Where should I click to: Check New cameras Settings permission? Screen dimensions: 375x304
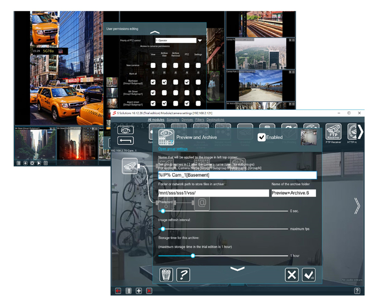(x=198, y=65)
